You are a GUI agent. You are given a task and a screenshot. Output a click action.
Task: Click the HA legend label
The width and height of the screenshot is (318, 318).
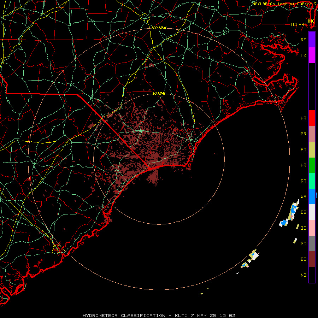[x=303, y=118]
